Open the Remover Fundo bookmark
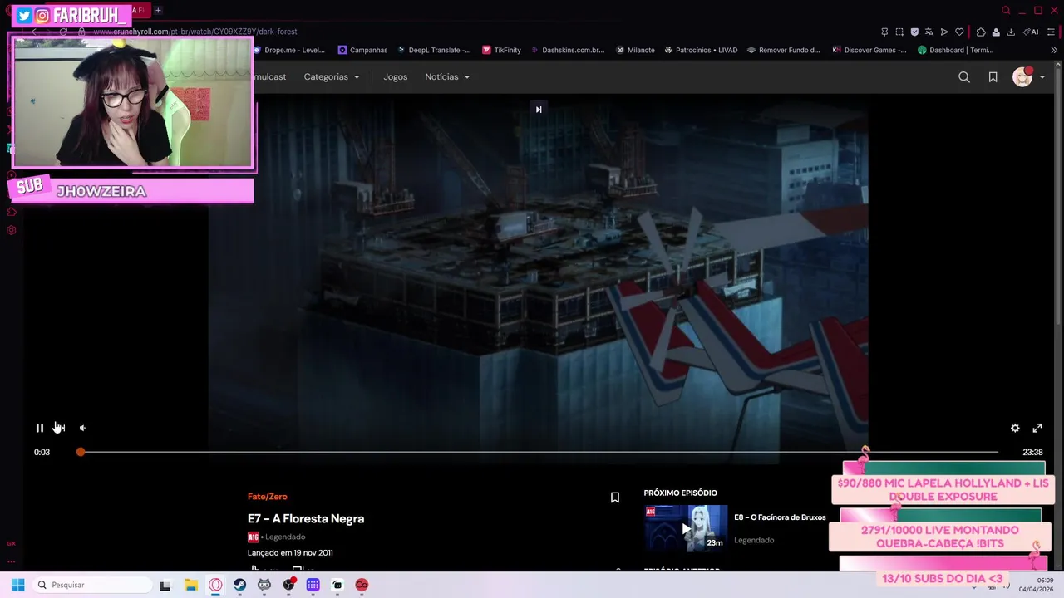This screenshot has width=1064, height=598. point(783,50)
